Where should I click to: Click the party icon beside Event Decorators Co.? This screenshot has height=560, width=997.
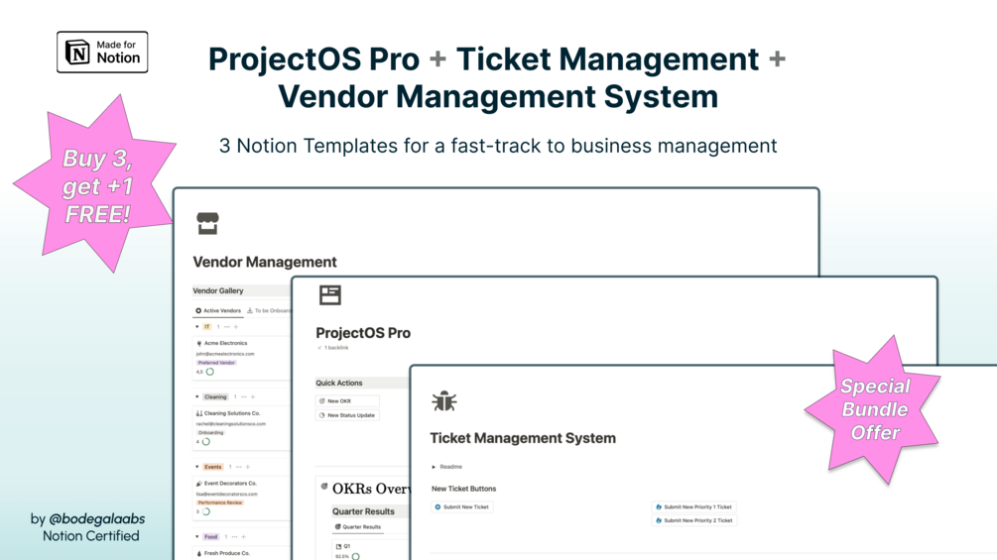[x=199, y=483]
